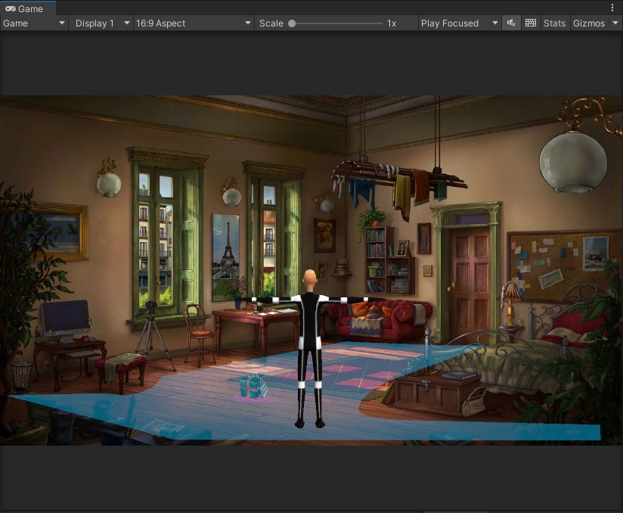
Task: Toggle the Gizmos button
Action: coord(589,23)
